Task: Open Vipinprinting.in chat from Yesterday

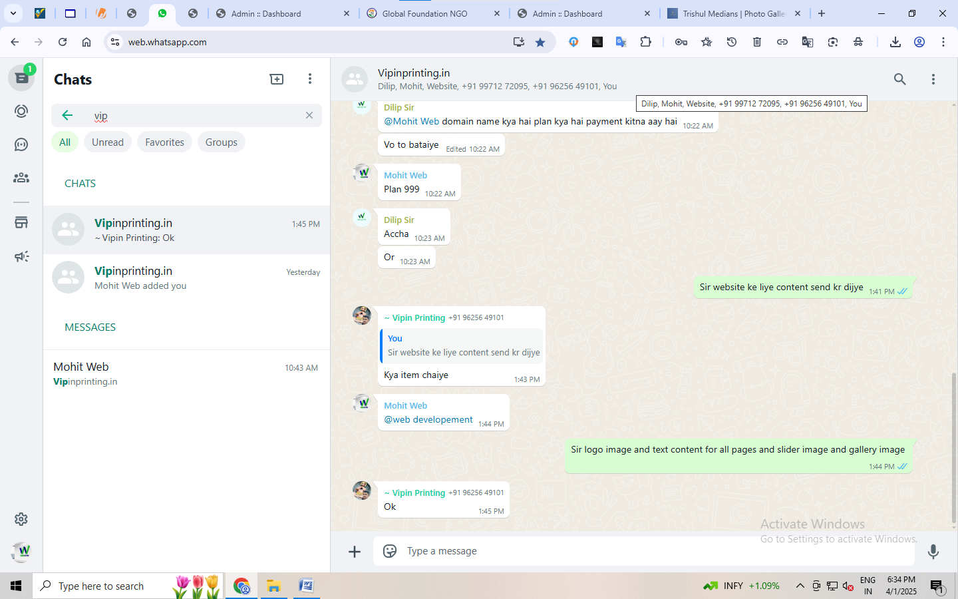Action: pyautogui.click(x=187, y=278)
